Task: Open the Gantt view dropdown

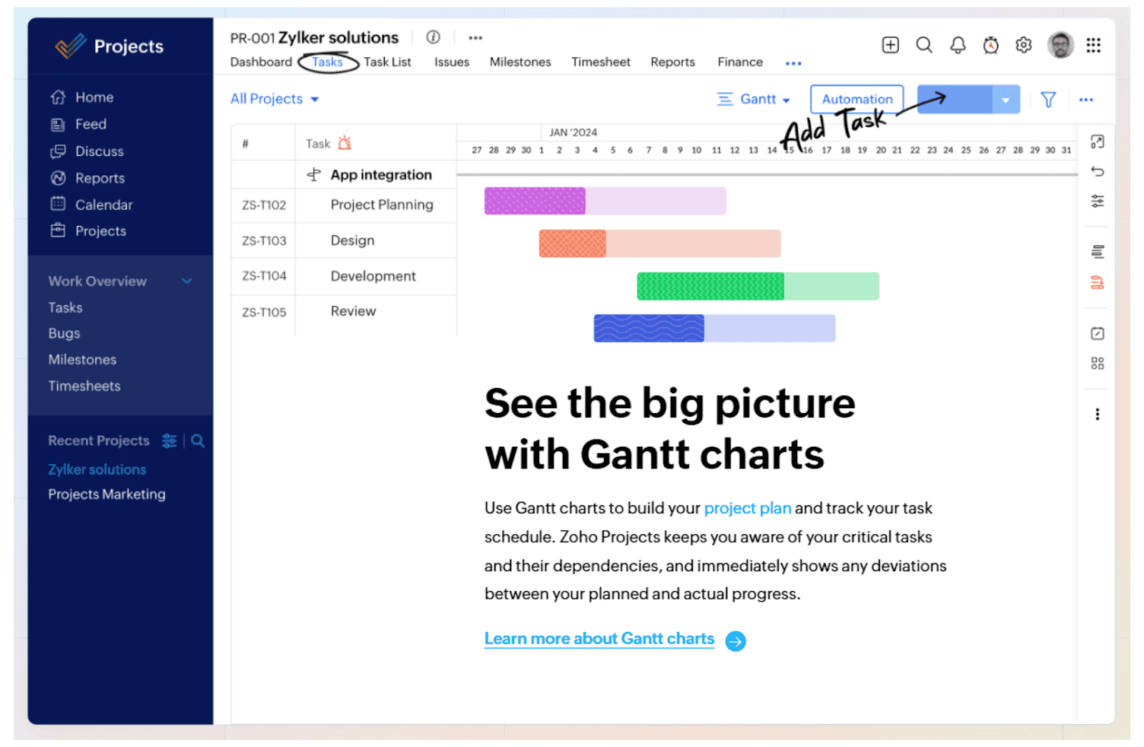Action: click(x=754, y=99)
